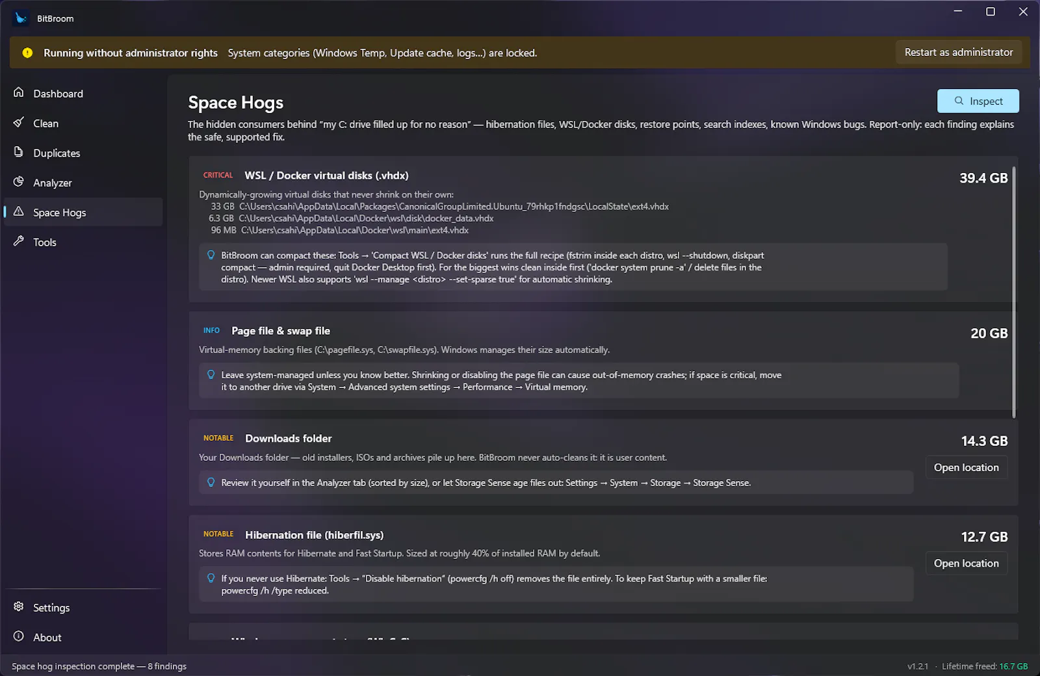Run the Inspect scan

[978, 101]
